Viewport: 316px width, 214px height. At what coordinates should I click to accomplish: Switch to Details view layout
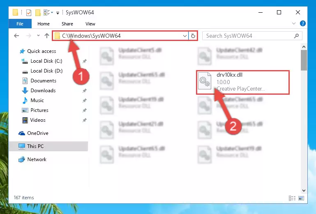292,198
